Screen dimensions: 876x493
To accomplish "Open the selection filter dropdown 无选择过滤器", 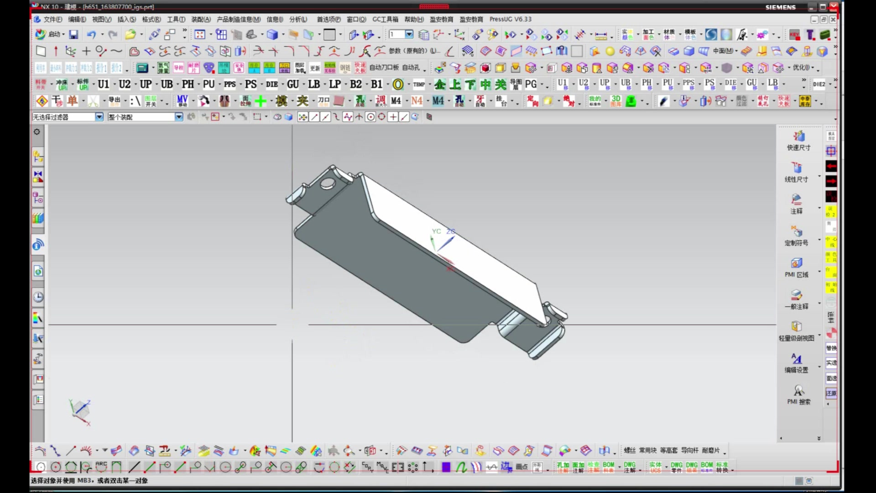I will [99, 117].
